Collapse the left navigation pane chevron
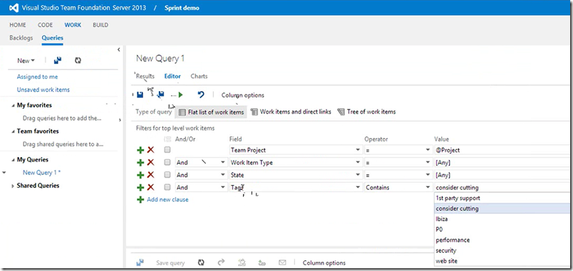The width and height of the screenshot is (573, 271). pos(119,50)
